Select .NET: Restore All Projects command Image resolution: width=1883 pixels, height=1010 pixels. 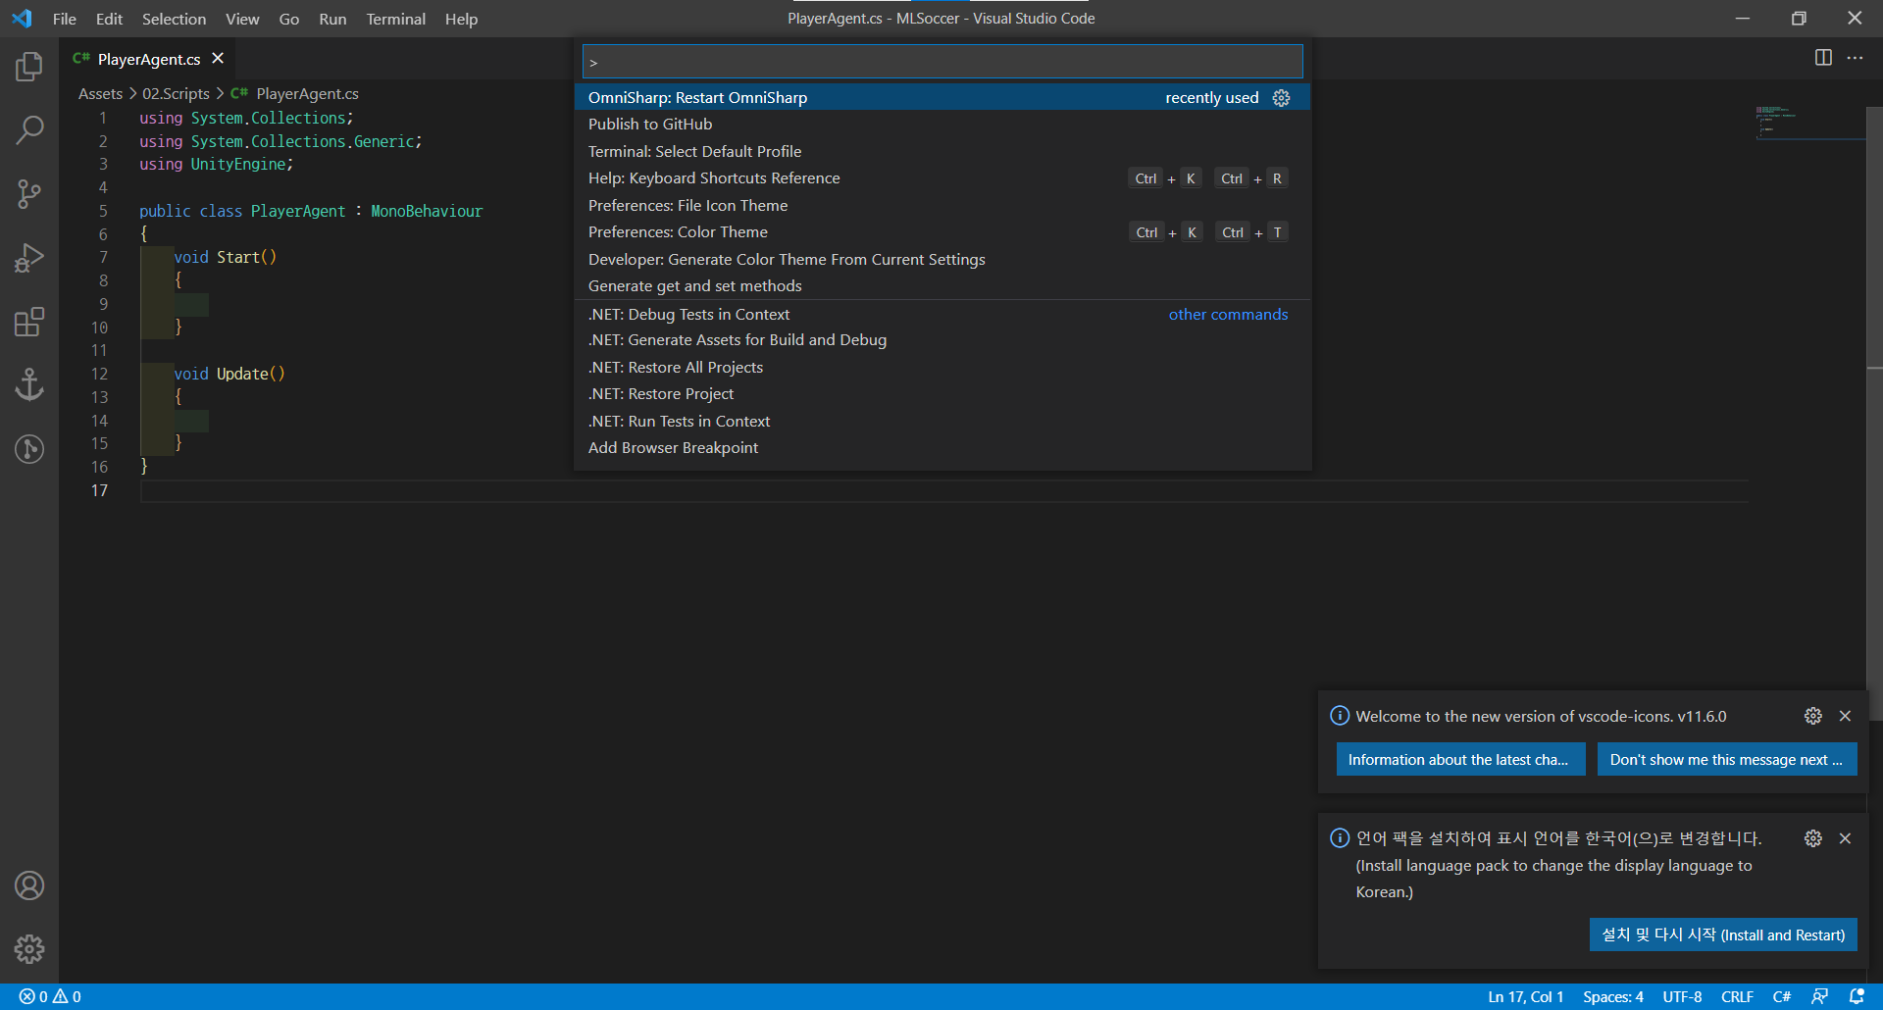[x=942, y=367]
